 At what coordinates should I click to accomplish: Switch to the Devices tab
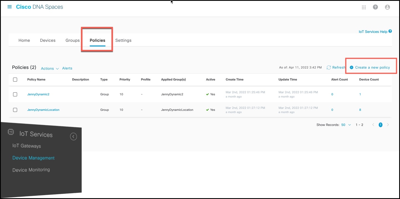click(x=48, y=40)
